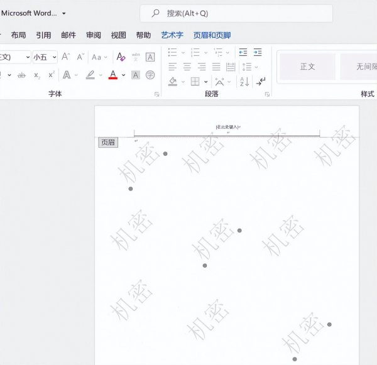Justify the paragraph text
The width and height of the screenshot is (377, 365).
pyautogui.click(x=216, y=67)
